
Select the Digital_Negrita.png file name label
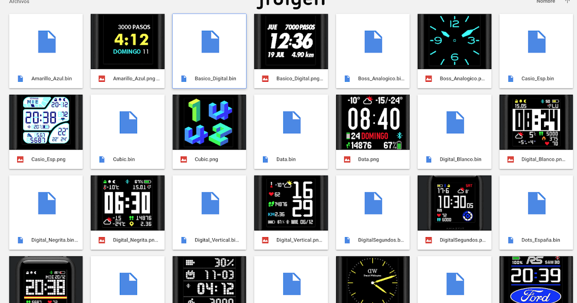[136, 240]
